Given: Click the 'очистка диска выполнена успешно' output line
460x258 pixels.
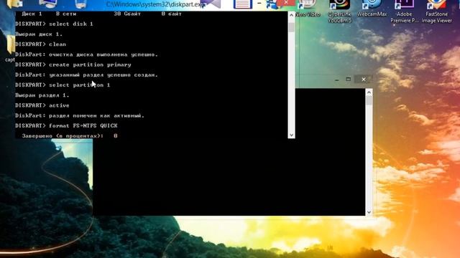Looking at the screenshot, I should [x=86, y=54].
